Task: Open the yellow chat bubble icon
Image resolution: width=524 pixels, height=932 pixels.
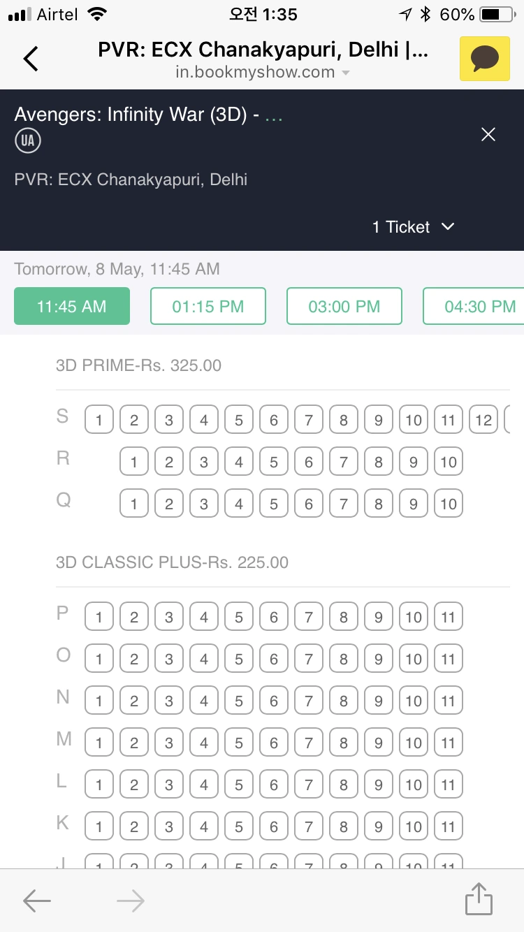Action: pos(485,59)
